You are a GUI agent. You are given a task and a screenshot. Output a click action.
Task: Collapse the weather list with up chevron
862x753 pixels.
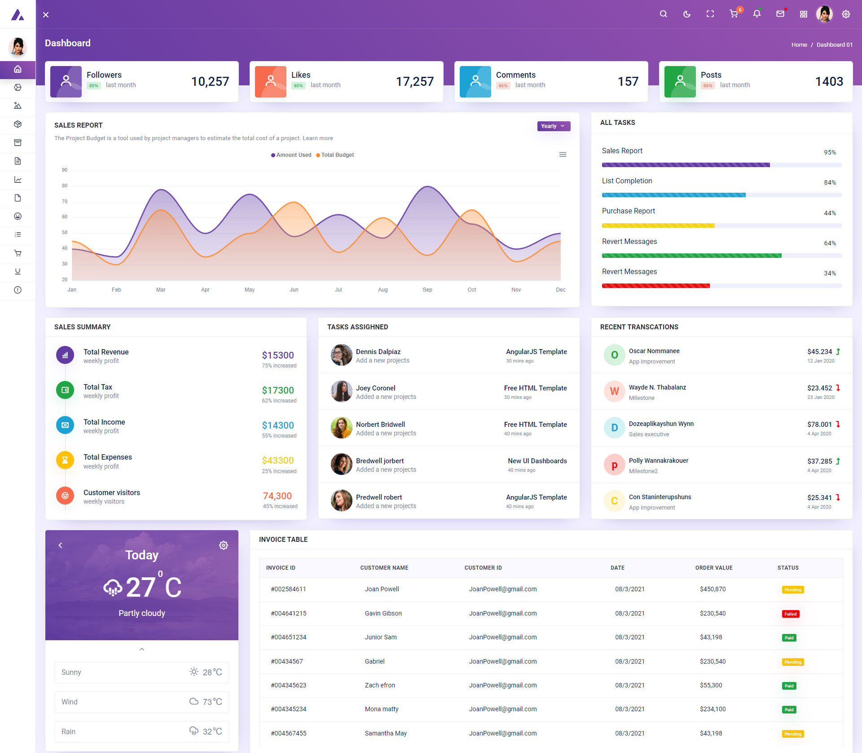pyautogui.click(x=142, y=649)
